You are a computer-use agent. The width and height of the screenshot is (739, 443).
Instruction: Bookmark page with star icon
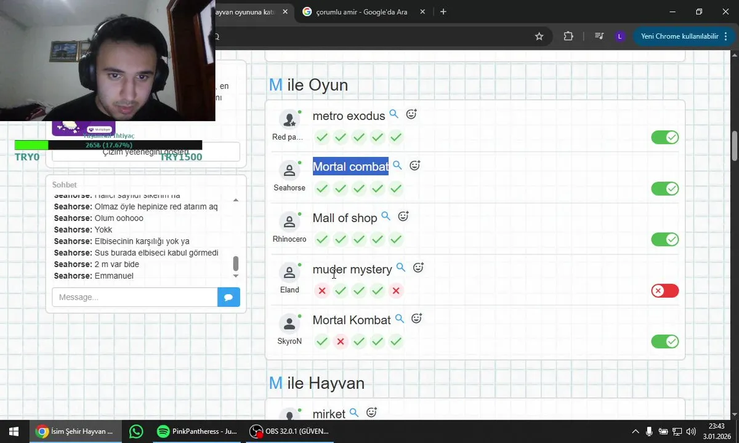coord(539,36)
